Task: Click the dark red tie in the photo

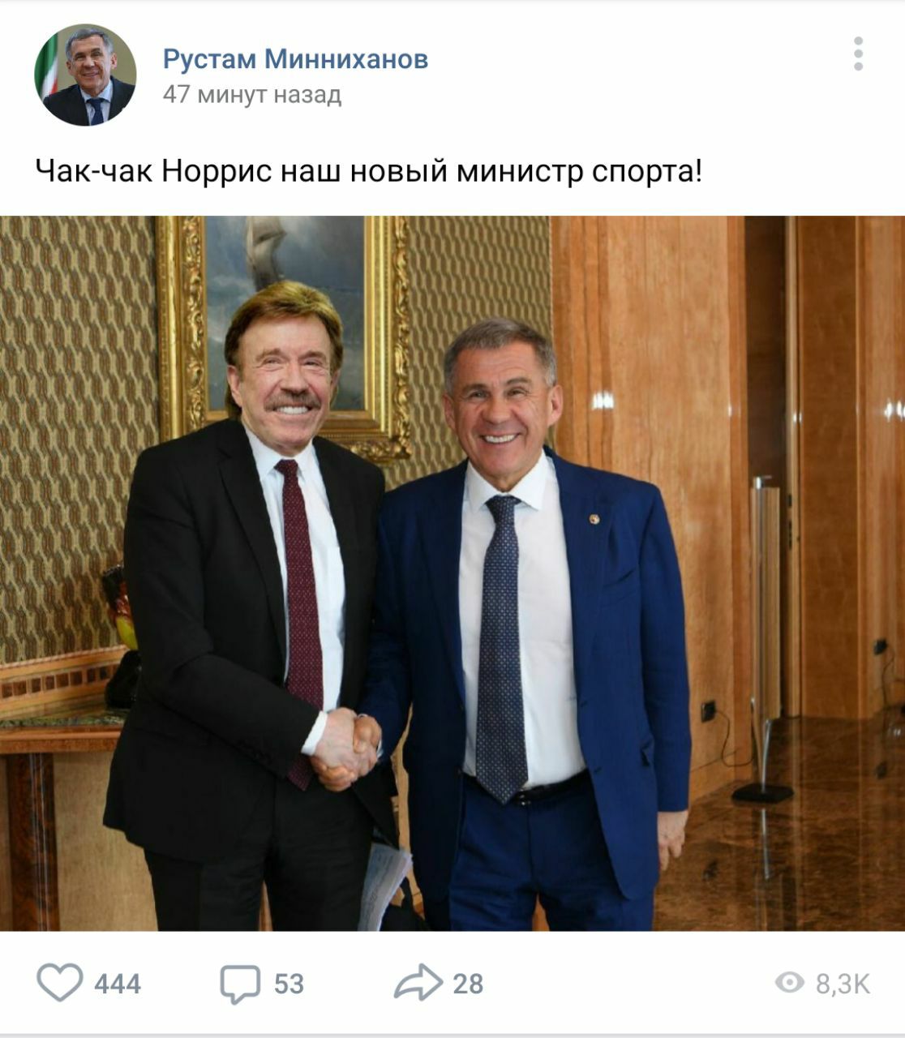Action: [x=299, y=600]
